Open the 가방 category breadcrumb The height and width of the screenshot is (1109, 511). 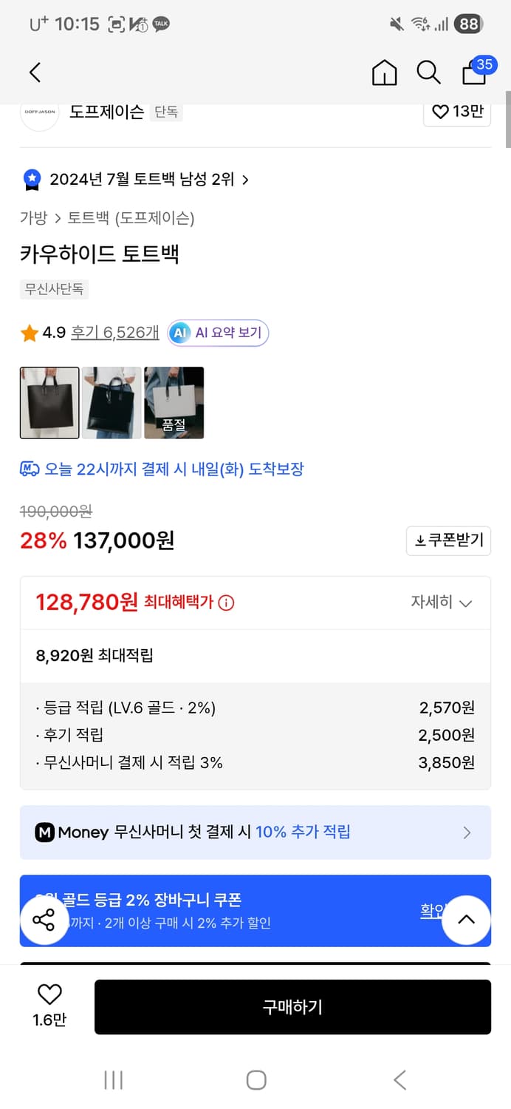[32, 218]
